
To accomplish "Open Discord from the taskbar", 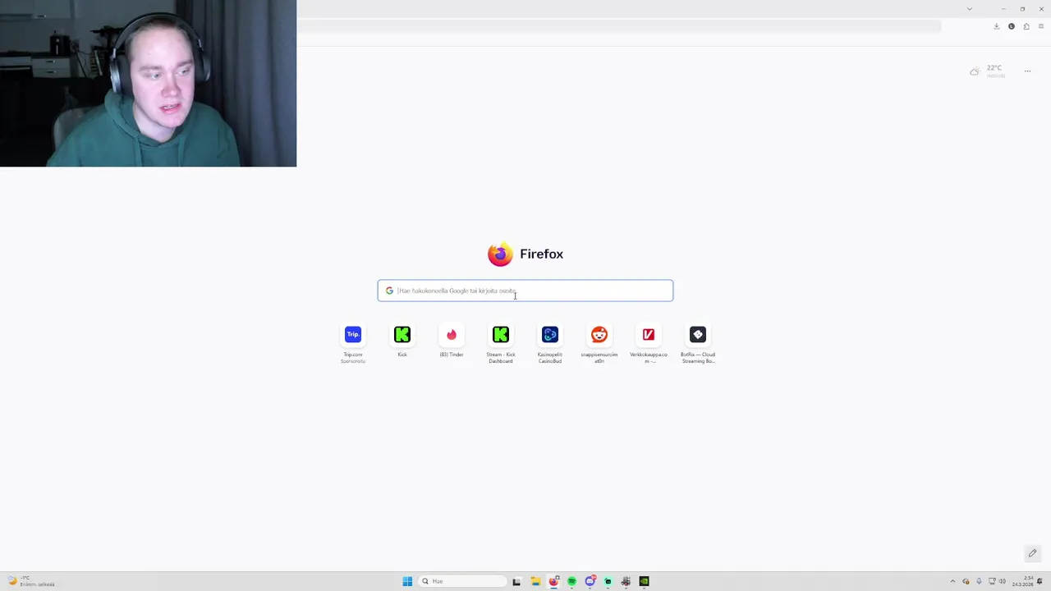I will [x=590, y=581].
